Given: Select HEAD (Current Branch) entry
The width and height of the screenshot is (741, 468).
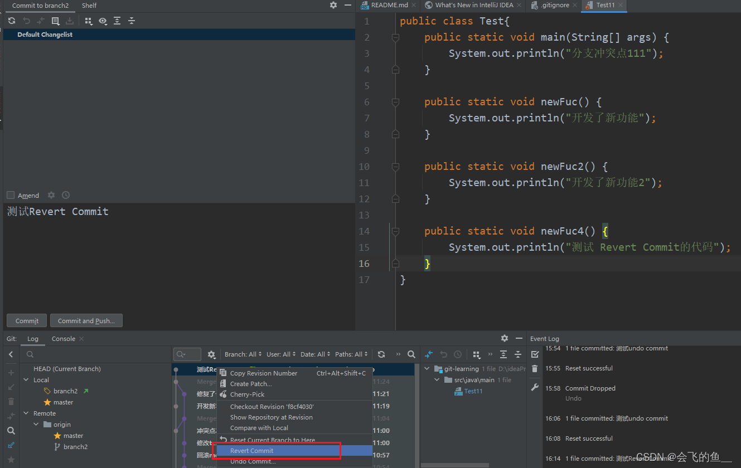Looking at the screenshot, I should click(67, 369).
